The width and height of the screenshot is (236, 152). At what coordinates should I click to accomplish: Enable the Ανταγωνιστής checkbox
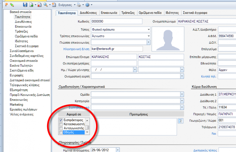coord(61,128)
